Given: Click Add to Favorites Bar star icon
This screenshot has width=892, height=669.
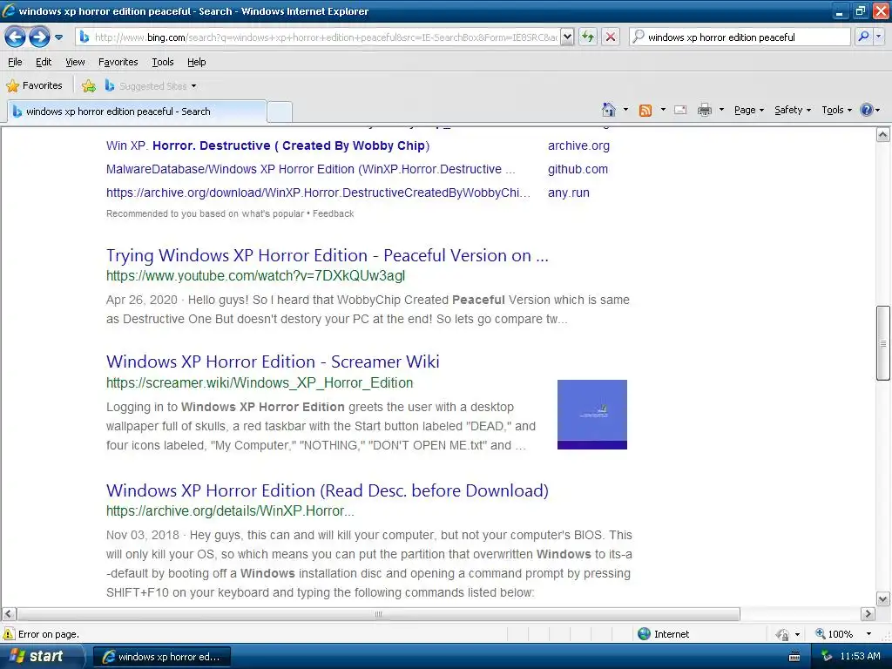Looking at the screenshot, I should [x=89, y=86].
